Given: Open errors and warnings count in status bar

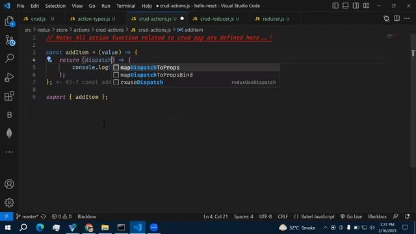Looking at the screenshot, I should pos(62,216).
